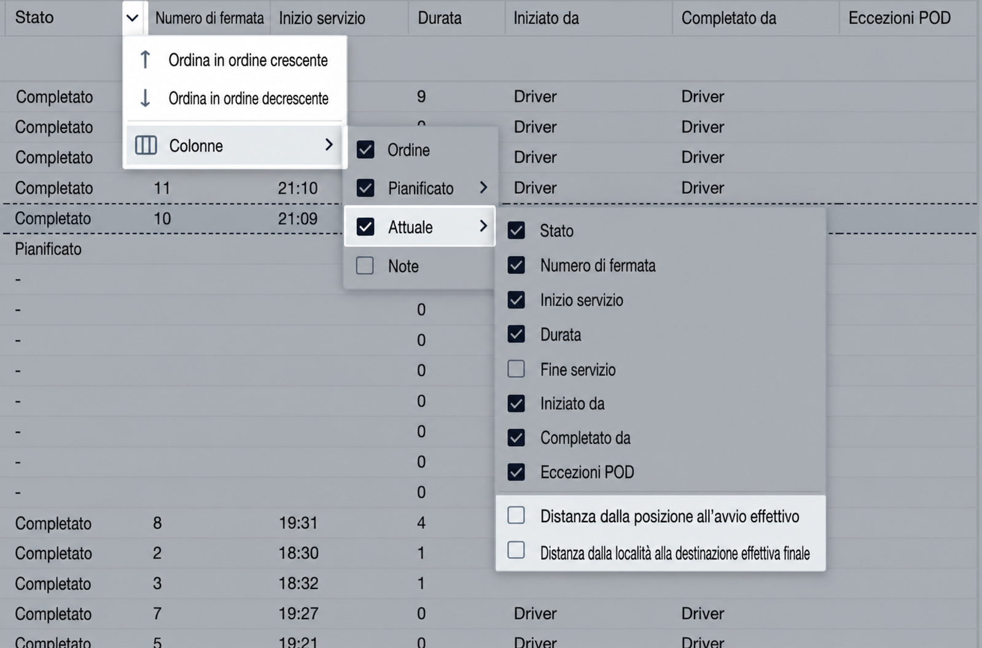Click the descending sort arrow icon

[x=145, y=98]
